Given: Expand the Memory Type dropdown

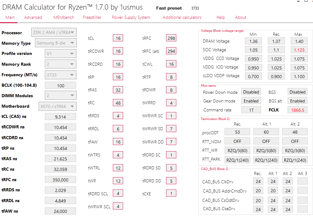Looking at the screenshot, I should click(56, 43).
